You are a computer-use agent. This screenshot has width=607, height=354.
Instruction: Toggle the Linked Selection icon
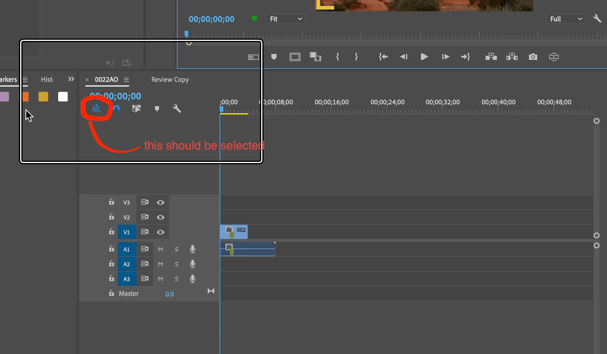tap(136, 109)
